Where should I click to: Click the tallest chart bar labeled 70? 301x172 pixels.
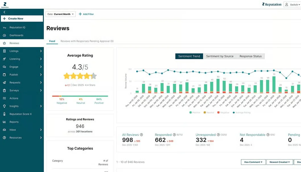click(274, 85)
